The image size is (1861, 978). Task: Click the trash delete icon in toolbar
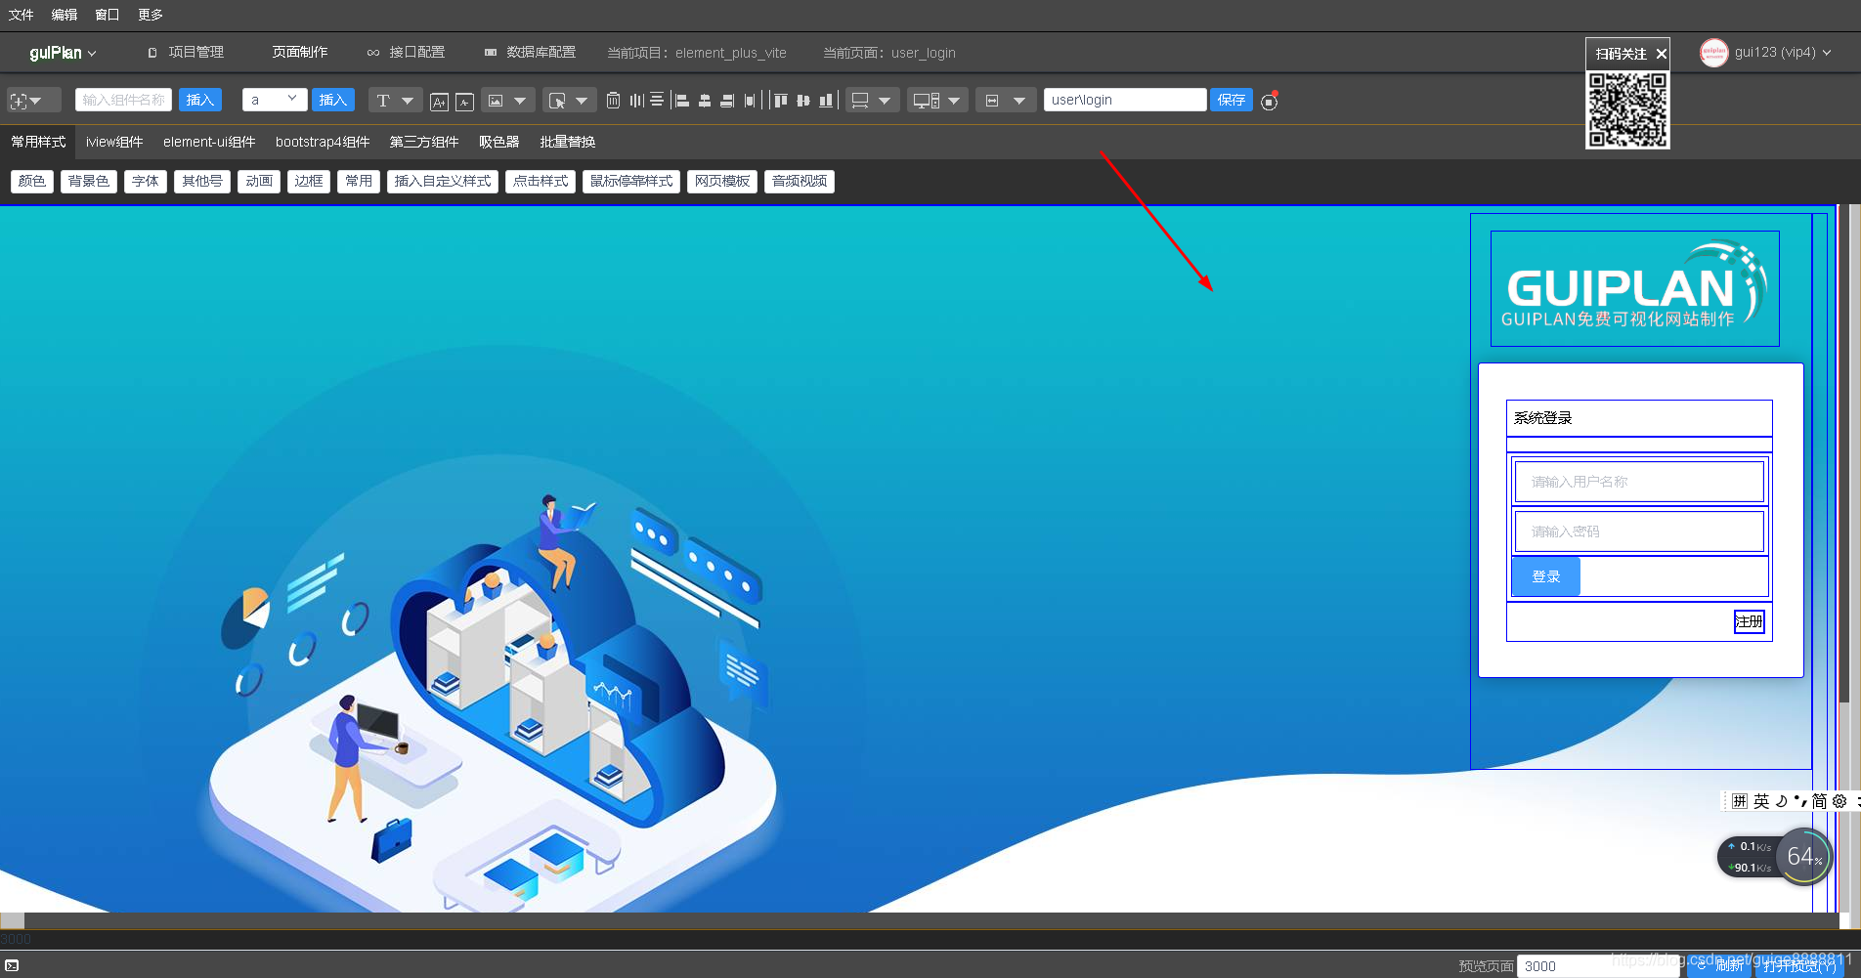pyautogui.click(x=613, y=100)
